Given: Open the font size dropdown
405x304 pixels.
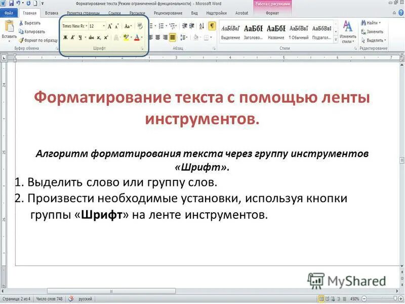Looking at the screenshot, I should [103, 26].
